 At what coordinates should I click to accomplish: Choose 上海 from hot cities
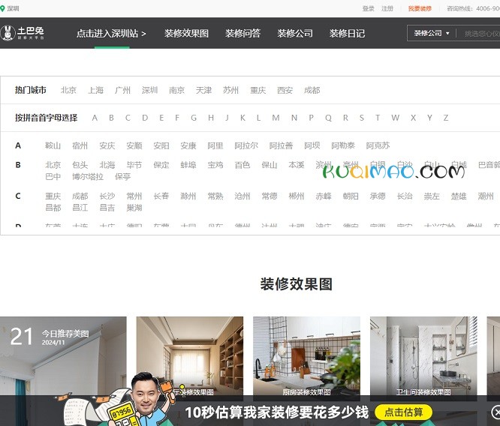(95, 90)
